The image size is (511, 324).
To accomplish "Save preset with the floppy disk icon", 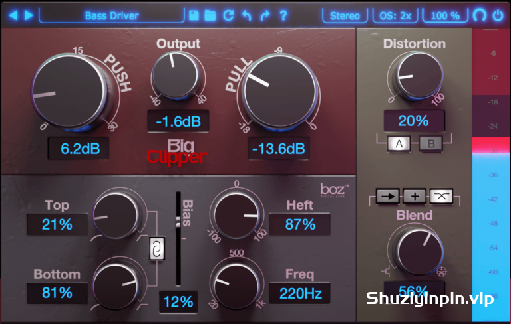I will 194,15.
